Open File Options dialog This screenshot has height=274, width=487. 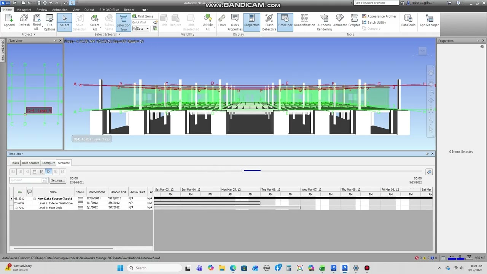(49, 22)
